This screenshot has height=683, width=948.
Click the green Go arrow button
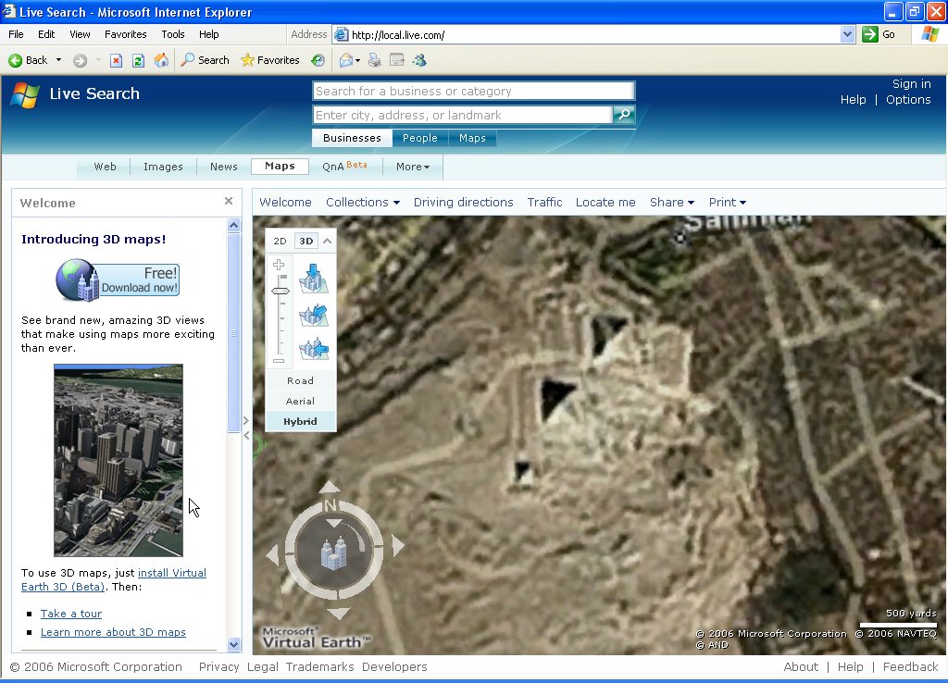[x=870, y=34]
